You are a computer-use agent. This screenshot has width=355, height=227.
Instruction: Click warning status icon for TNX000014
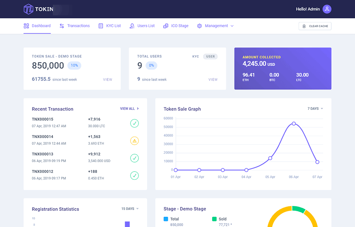(x=135, y=141)
